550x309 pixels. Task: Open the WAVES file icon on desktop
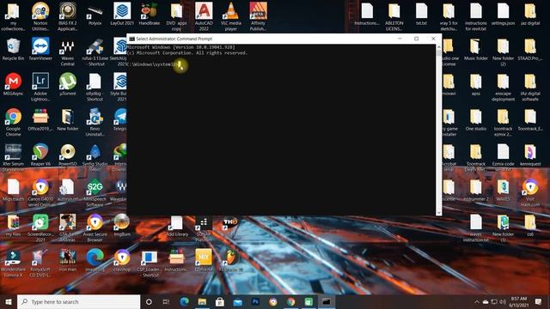click(x=503, y=190)
